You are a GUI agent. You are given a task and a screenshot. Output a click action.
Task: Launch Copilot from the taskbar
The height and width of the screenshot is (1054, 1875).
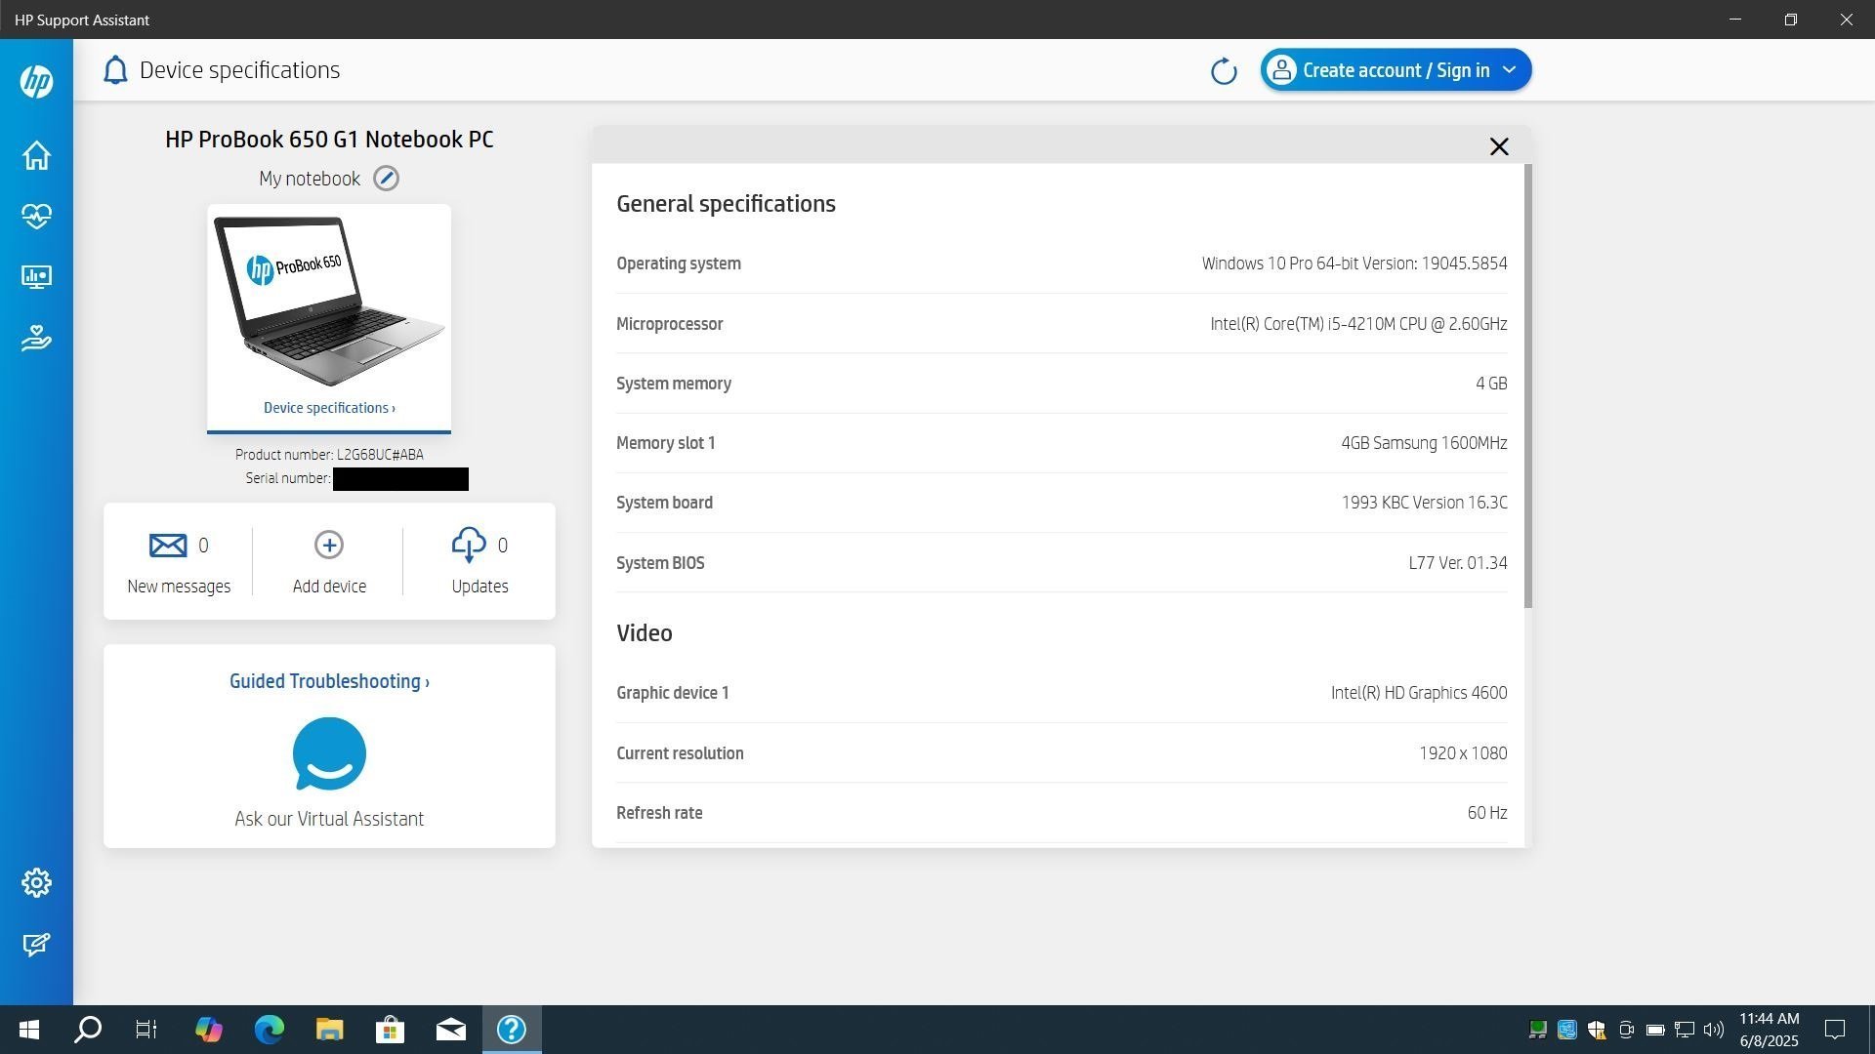click(208, 1030)
